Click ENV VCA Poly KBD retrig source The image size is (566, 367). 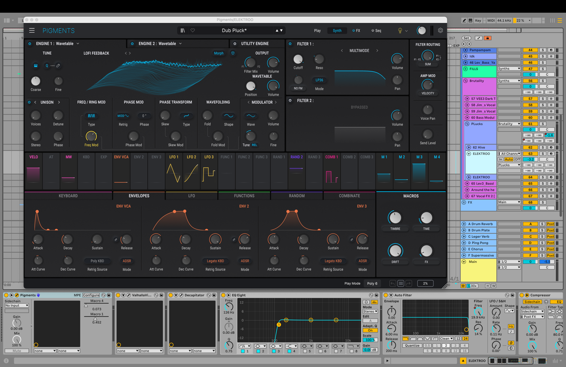click(97, 261)
